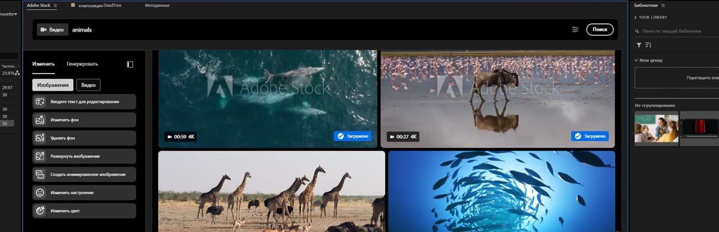Open the whales aerial video thumbnail
Viewport: 719px width, 232px height.
point(268,99)
